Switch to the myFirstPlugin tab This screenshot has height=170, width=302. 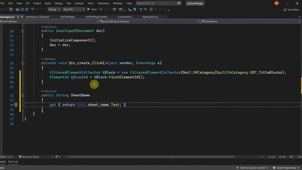67,17
